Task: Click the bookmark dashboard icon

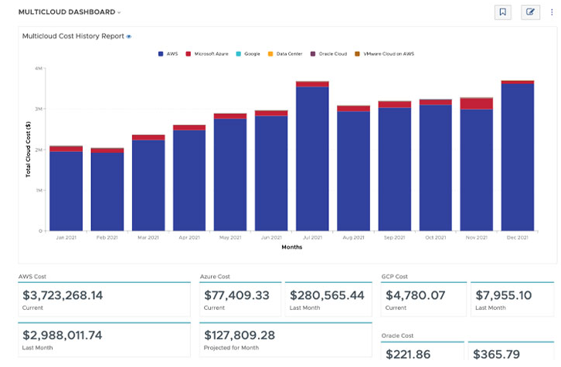Action: (503, 12)
